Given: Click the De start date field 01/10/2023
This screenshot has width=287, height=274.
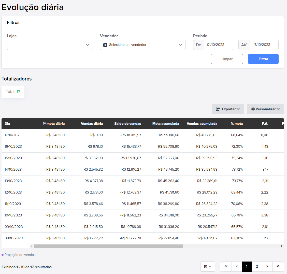Looking at the screenshot, I should 218,45.
